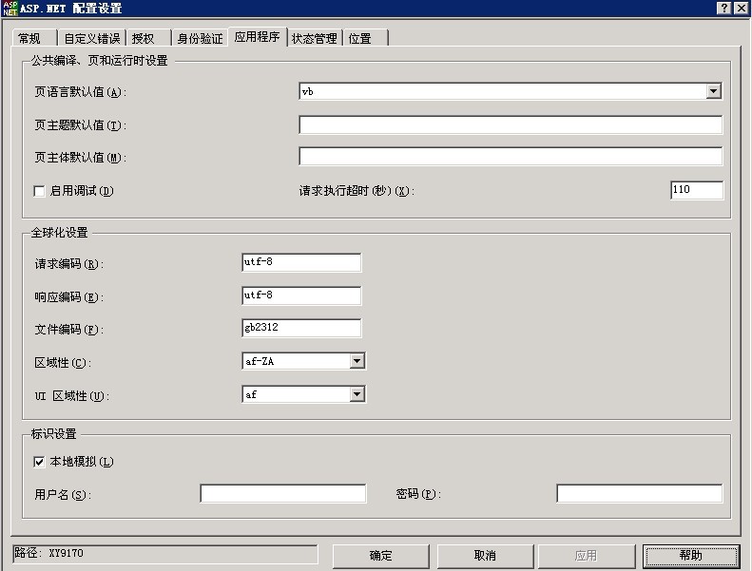Uncheck the 本地模拟 checkbox
752x571 pixels.
[39, 462]
